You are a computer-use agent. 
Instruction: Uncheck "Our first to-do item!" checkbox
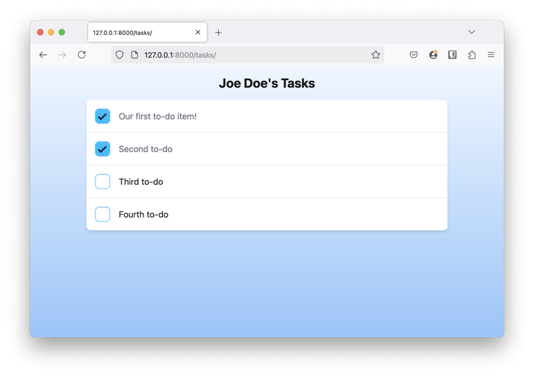tap(103, 116)
